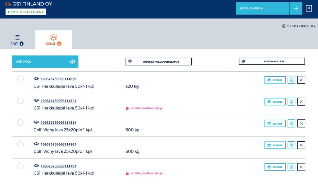Copy package 100376750000114814 with Kopioi
Image resolution: width=318 pixels, height=187 pixels.
coord(275,123)
